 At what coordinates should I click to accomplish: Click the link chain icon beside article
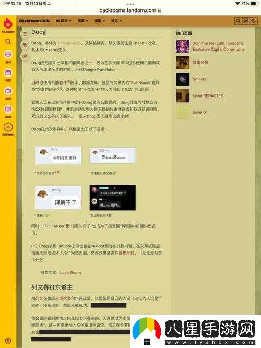coord(25,56)
